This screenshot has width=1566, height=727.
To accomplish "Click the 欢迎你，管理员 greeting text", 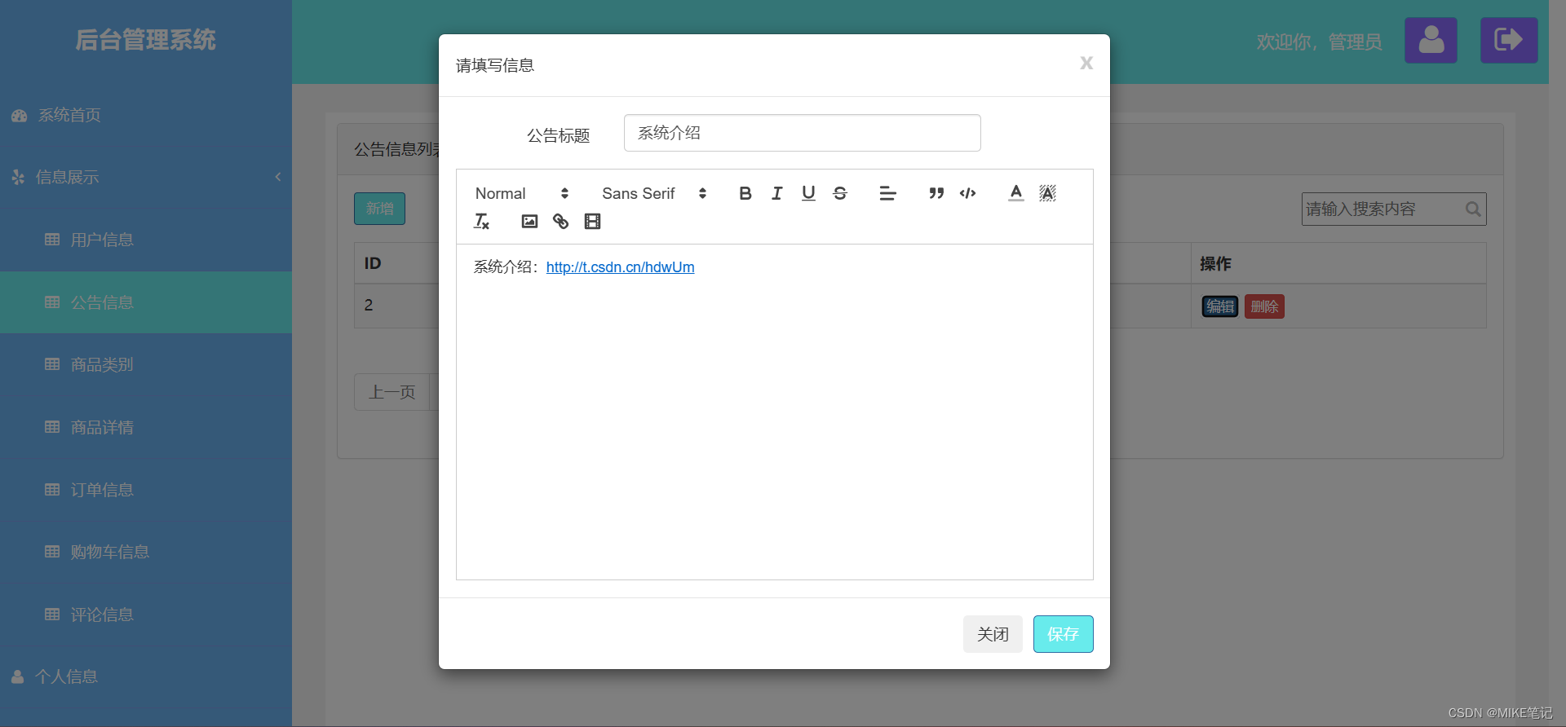I will pyautogui.click(x=1319, y=42).
